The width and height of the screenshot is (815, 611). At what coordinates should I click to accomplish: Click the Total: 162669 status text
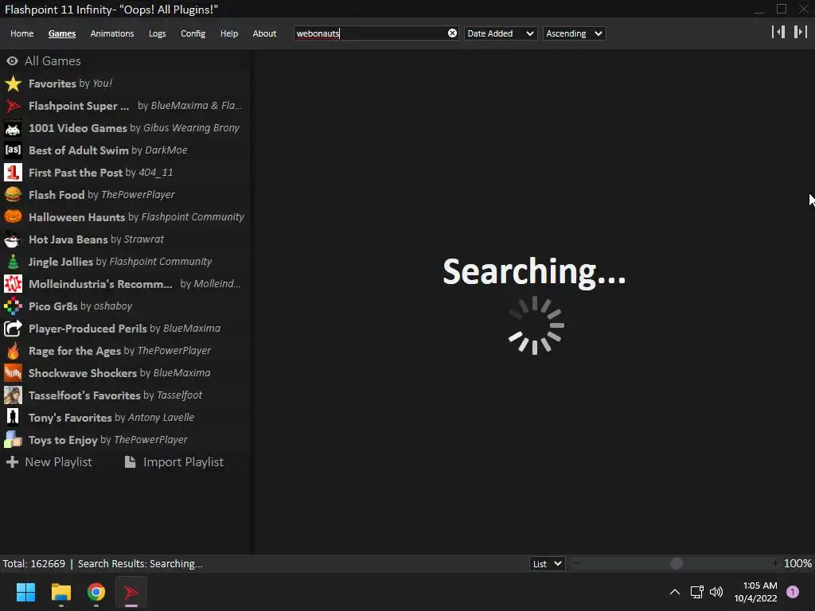coord(33,564)
